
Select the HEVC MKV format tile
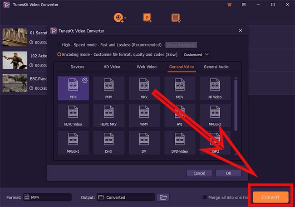point(109,116)
